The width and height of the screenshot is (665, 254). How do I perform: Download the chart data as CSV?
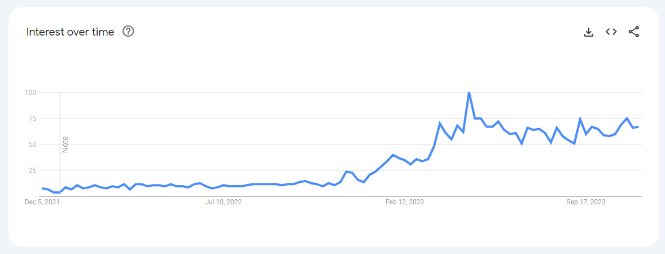point(588,32)
